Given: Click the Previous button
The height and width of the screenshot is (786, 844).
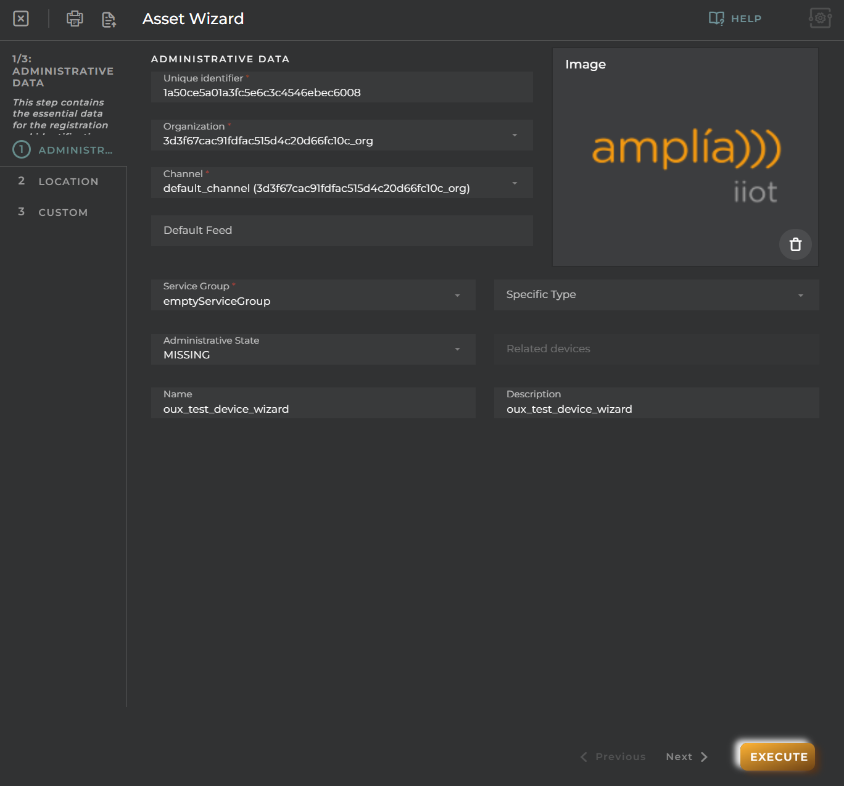Looking at the screenshot, I should click(613, 756).
